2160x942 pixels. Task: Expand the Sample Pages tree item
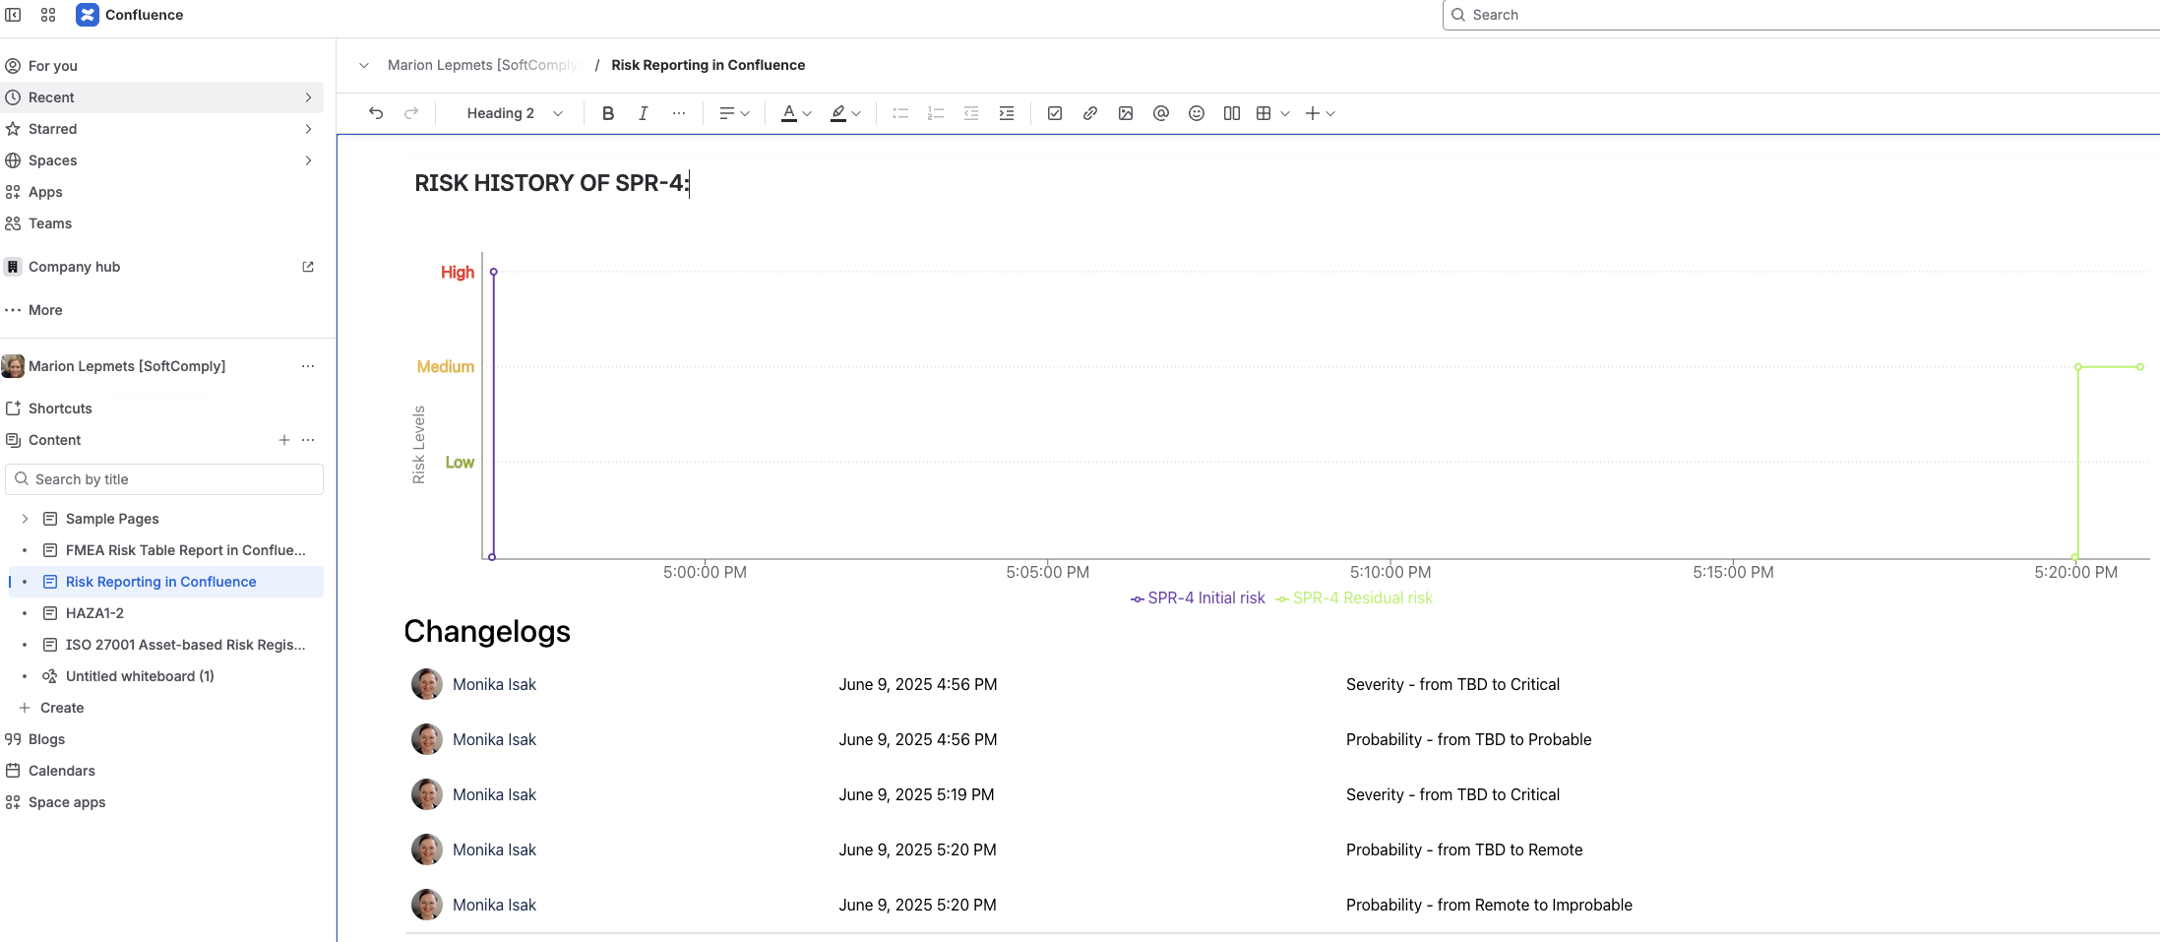click(x=24, y=519)
